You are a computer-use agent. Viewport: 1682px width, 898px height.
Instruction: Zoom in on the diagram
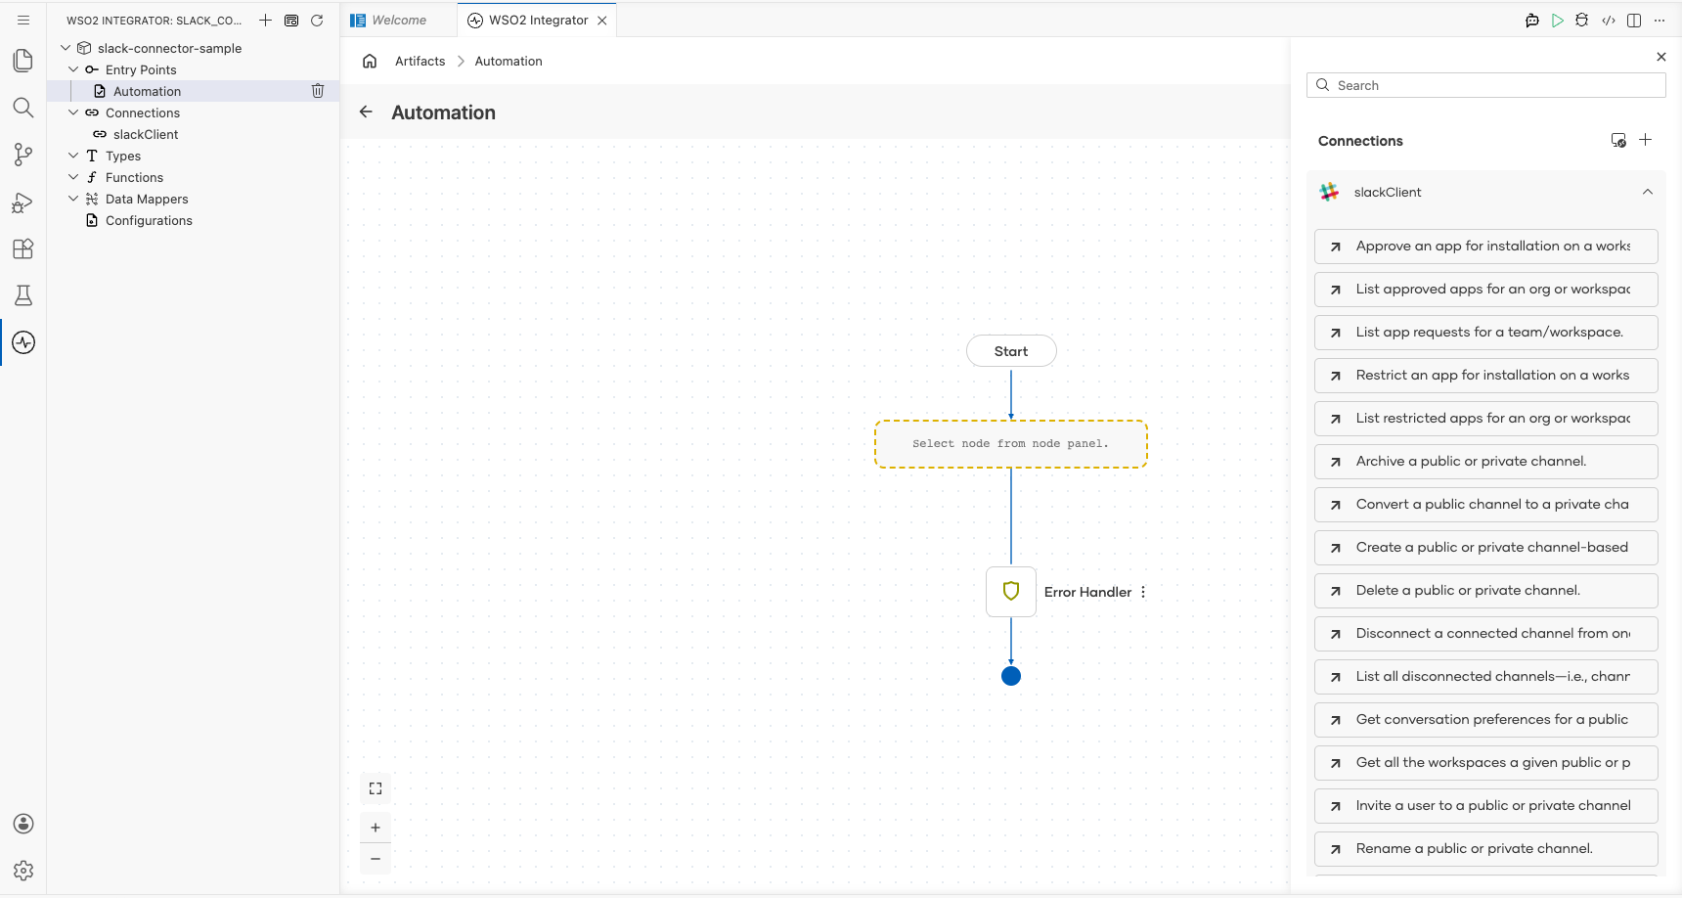point(376,828)
